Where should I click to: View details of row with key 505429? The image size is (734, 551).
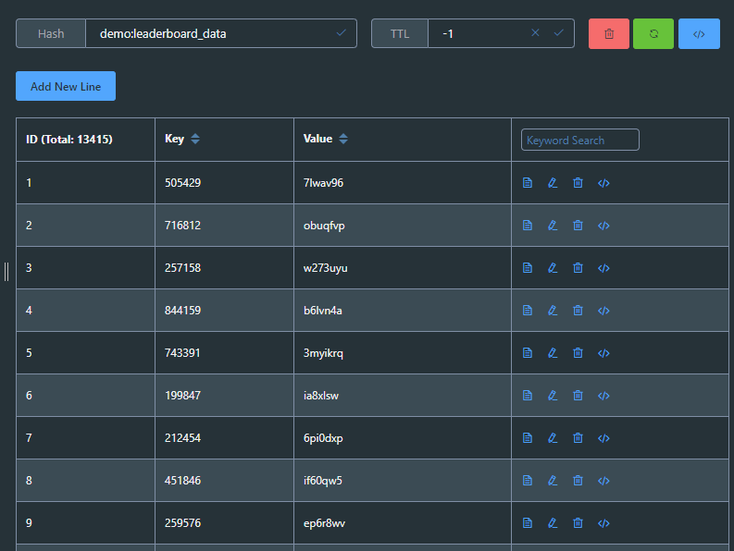click(528, 183)
